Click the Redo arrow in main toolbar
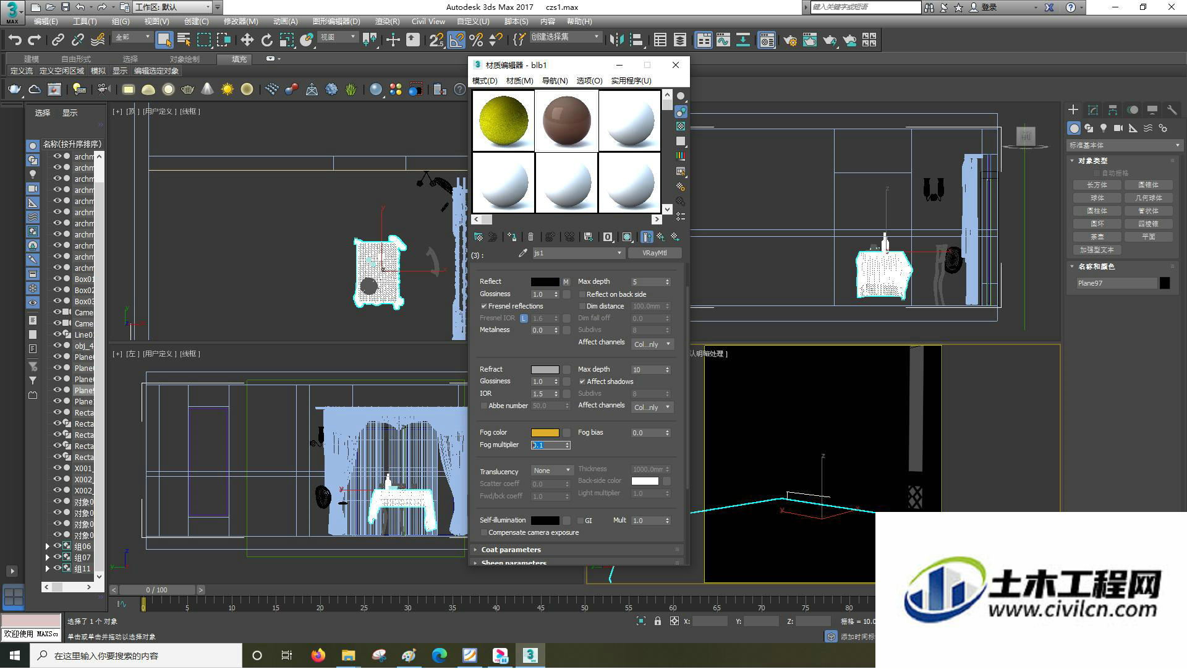This screenshot has width=1187, height=669. pyautogui.click(x=35, y=40)
